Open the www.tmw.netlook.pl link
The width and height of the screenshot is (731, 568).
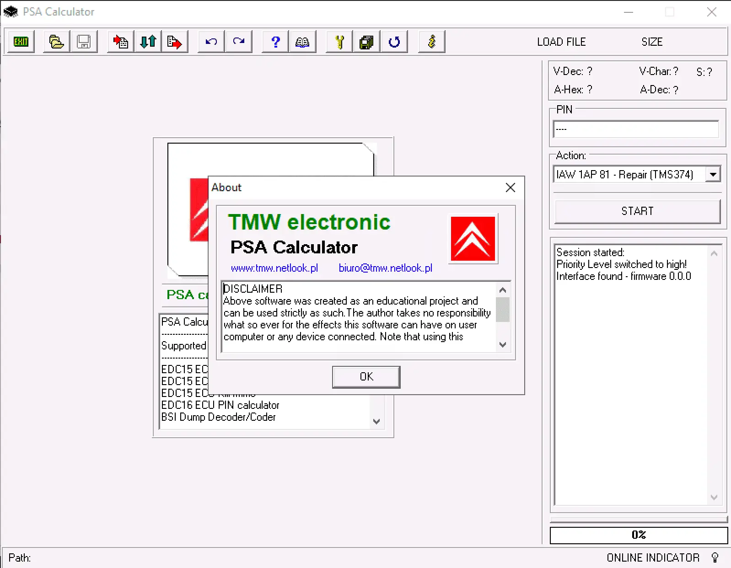coord(274,268)
